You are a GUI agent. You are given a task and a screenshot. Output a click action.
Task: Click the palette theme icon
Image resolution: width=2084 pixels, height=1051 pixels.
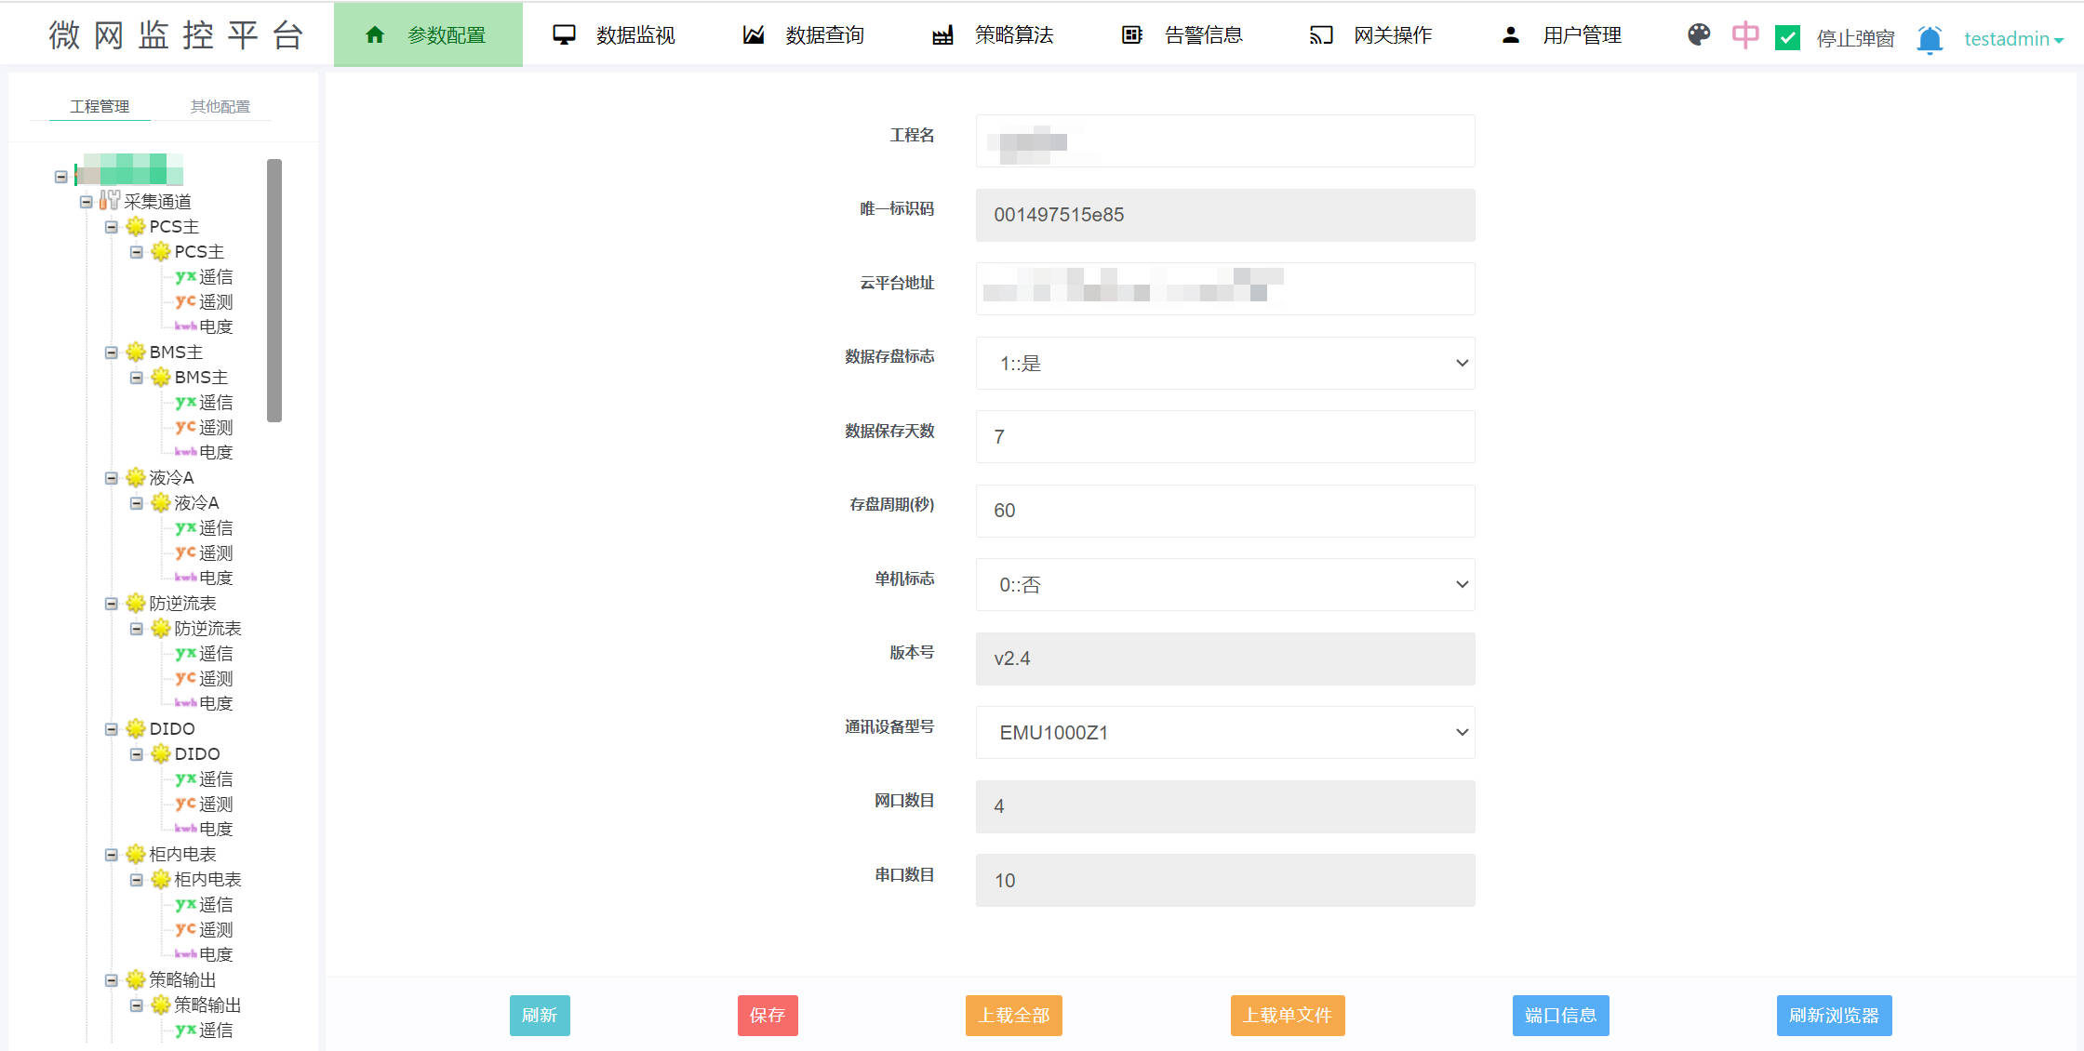[1699, 35]
